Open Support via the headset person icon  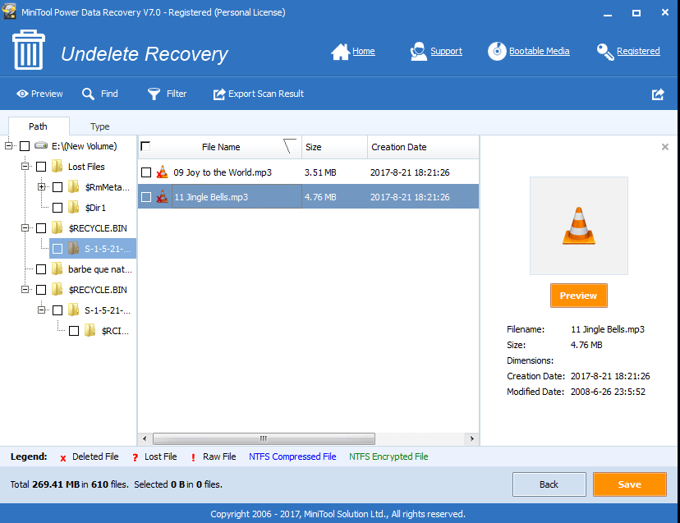[419, 52]
